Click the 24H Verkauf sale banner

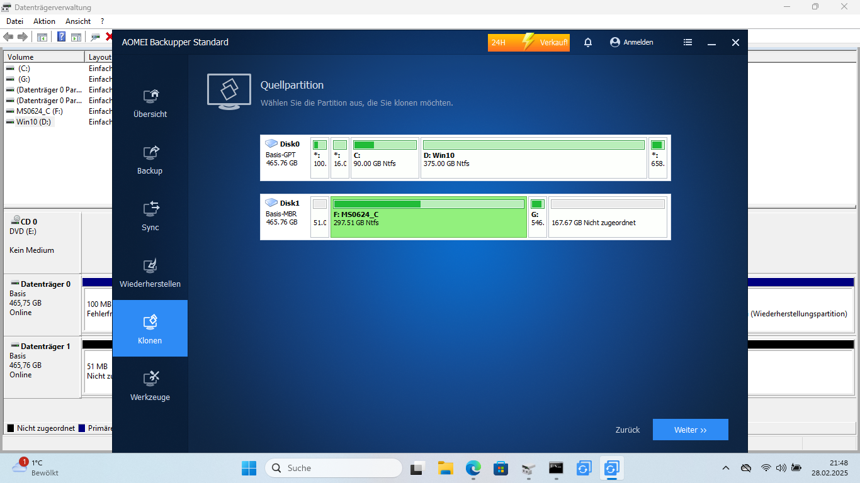(x=529, y=43)
